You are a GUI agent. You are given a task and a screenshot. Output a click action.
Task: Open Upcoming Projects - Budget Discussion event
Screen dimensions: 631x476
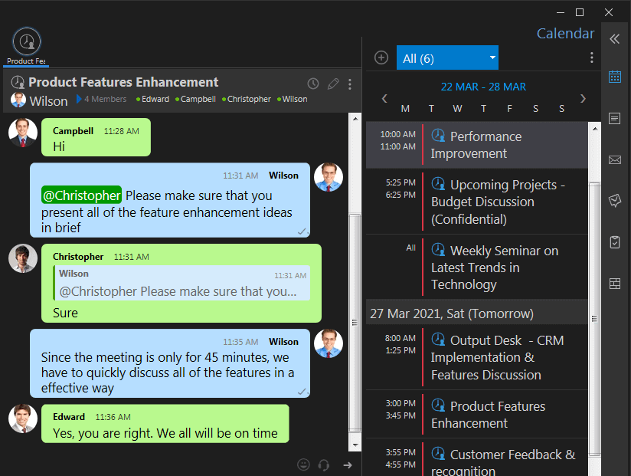[x=477, y=202]
